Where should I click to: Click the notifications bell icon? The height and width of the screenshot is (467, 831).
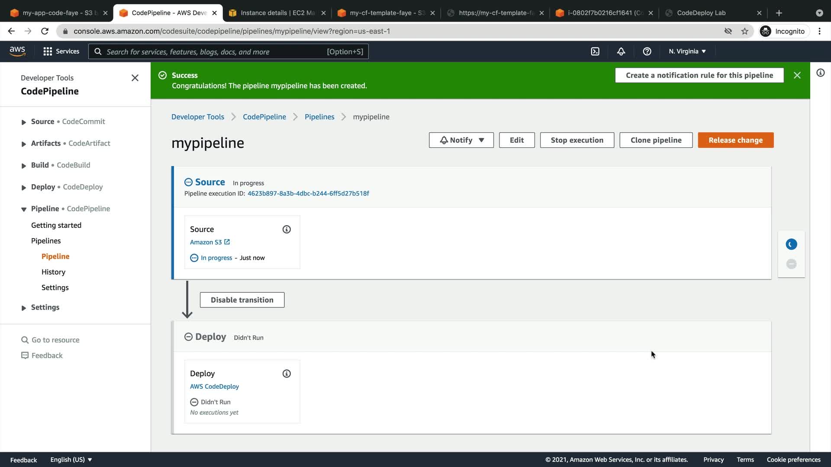click(x=621, y=51)
